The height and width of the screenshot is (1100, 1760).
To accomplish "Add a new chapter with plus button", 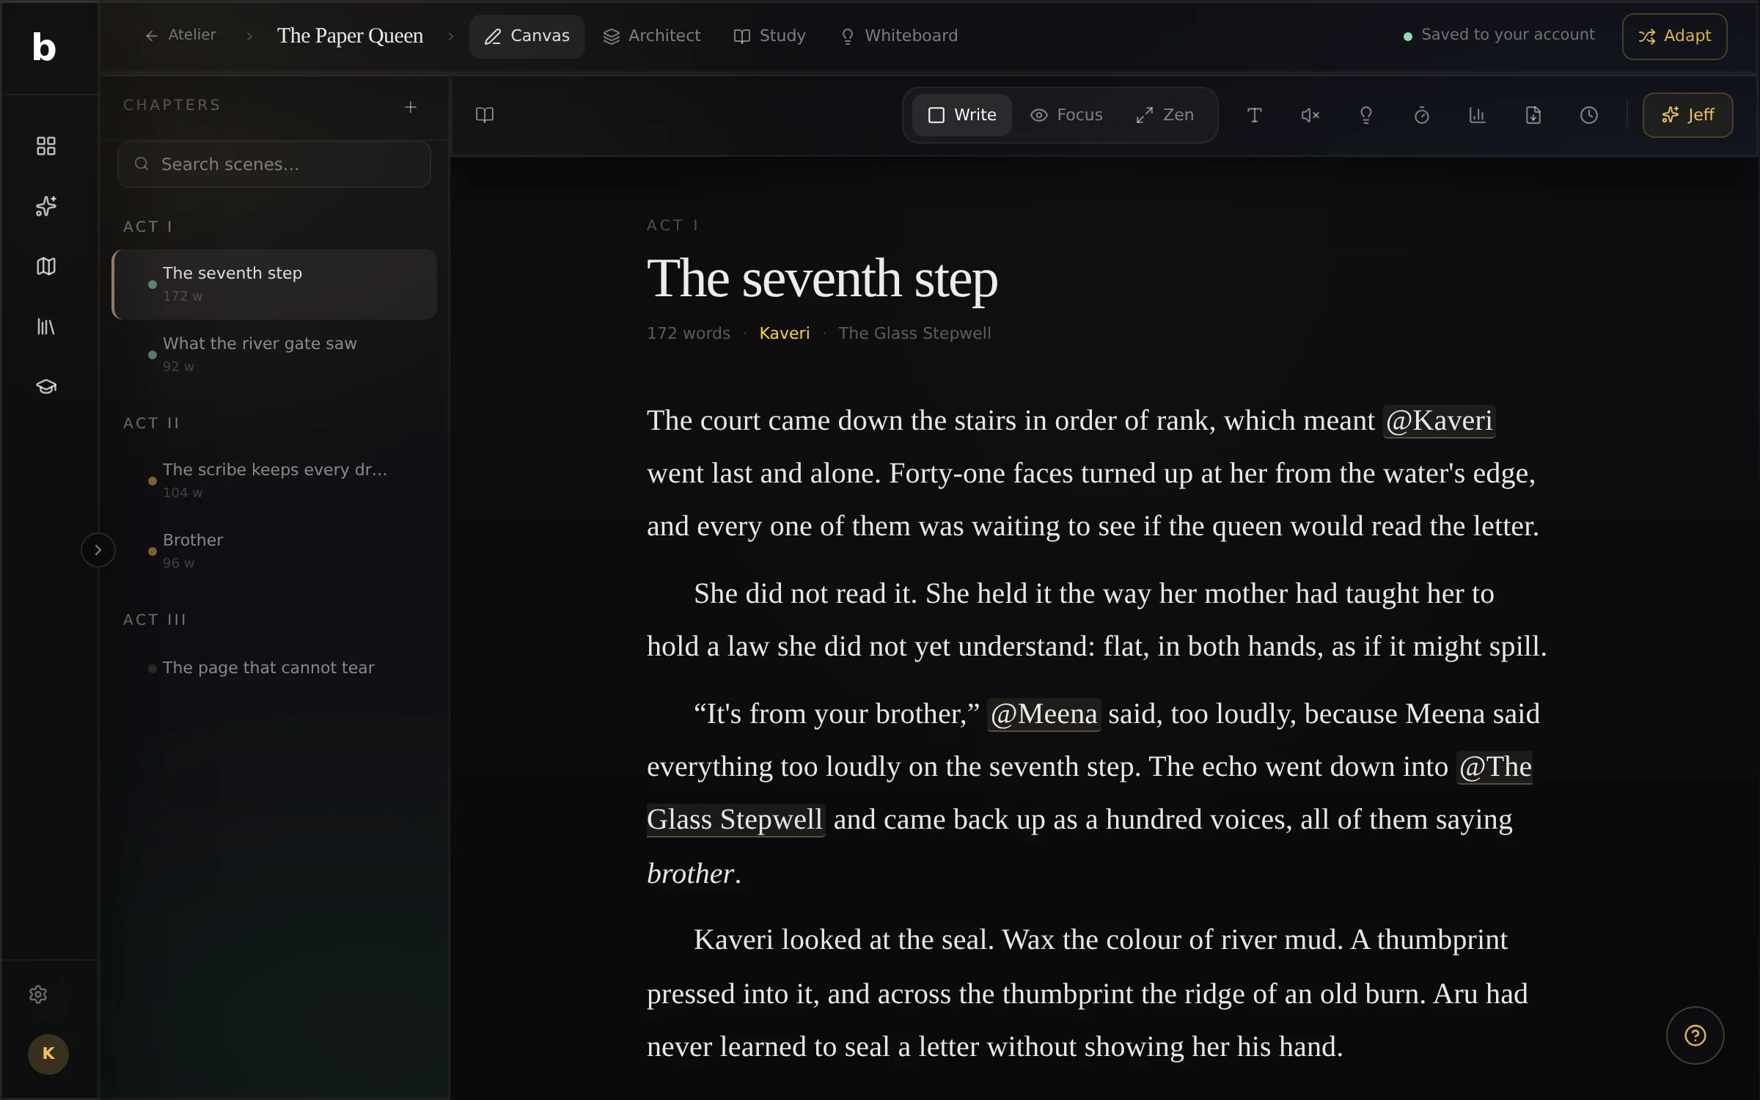I will coord(411,107).
